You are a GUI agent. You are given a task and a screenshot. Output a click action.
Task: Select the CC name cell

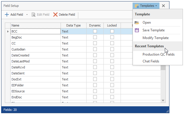click(x=35, y=43)
